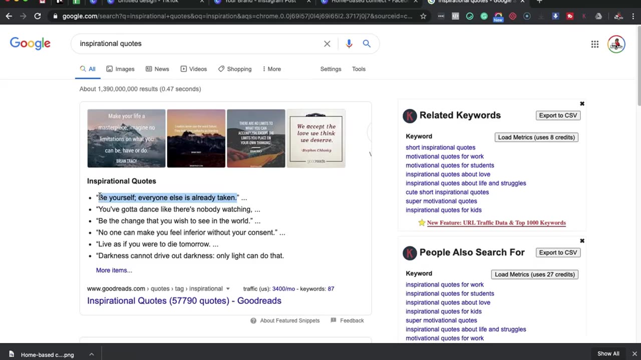
Task: Switch to the Home-based connect Facebook tab
Action: (x=368, y=2)
